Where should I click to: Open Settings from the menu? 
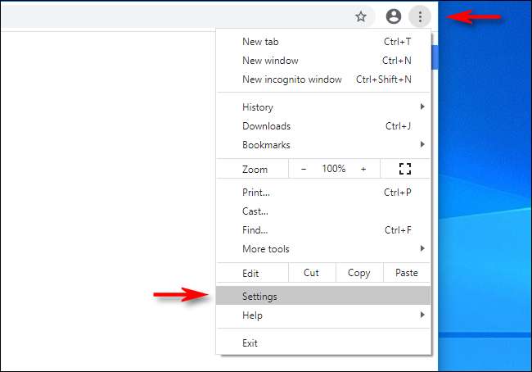point(323,296)
